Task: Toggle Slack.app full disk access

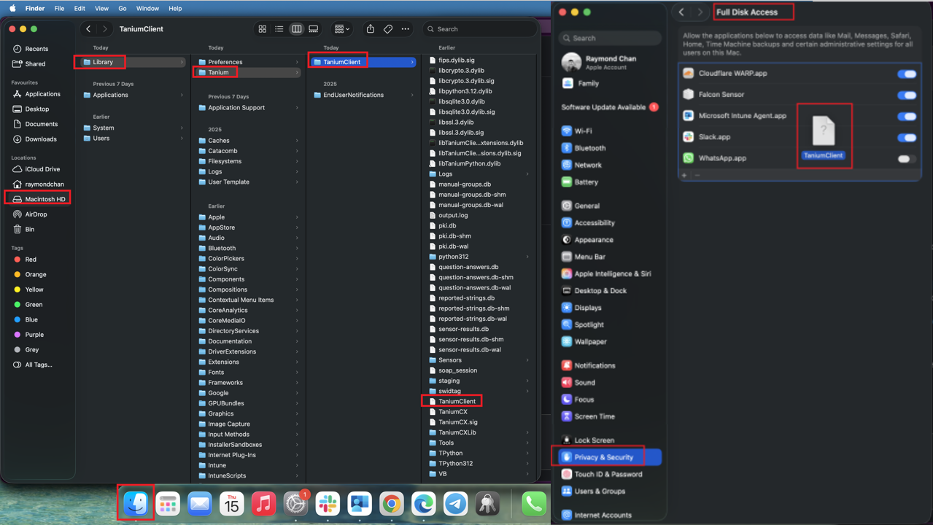Action: tap(907, 137)
